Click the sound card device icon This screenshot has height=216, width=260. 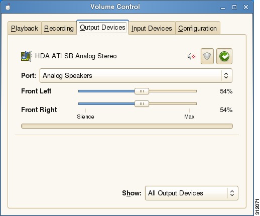point(27,56)
